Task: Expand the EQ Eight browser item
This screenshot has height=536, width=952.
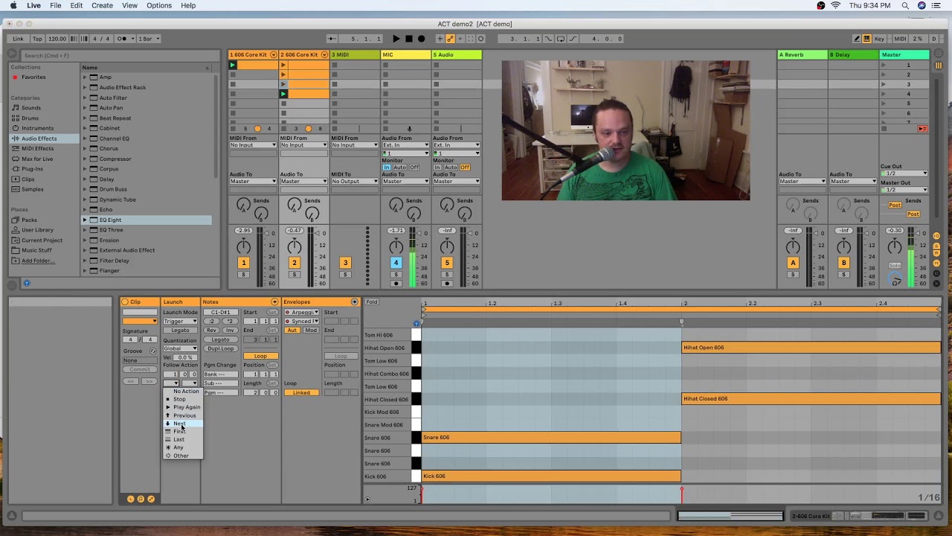Action: (x=85, y=220)
